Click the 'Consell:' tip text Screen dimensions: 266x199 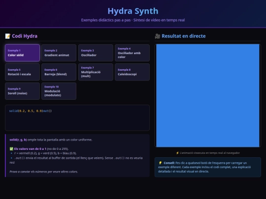[x=169, y=163]
